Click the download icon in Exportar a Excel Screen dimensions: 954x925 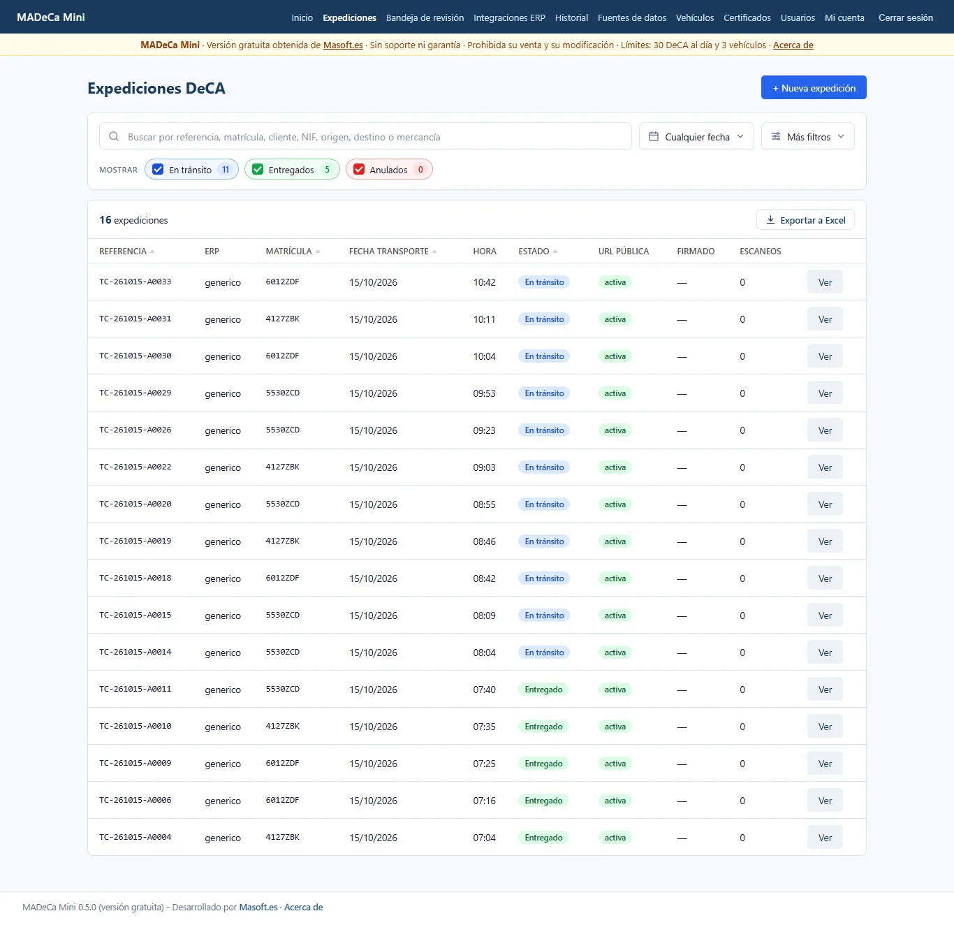point(770,220)
